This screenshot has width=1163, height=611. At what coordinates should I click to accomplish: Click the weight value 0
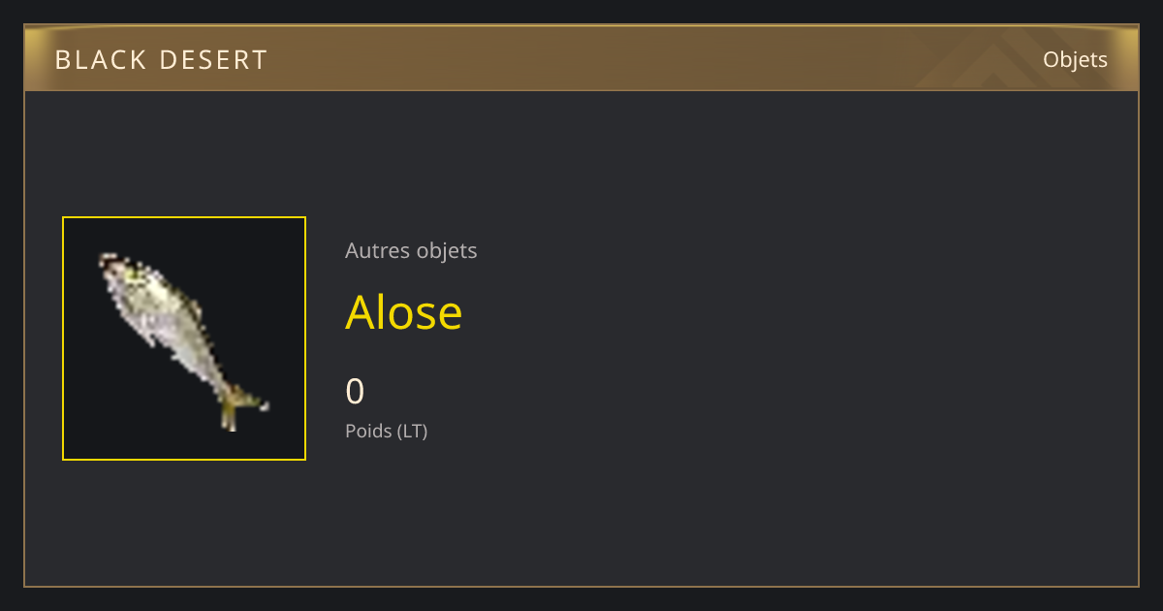tap(355, 391)
